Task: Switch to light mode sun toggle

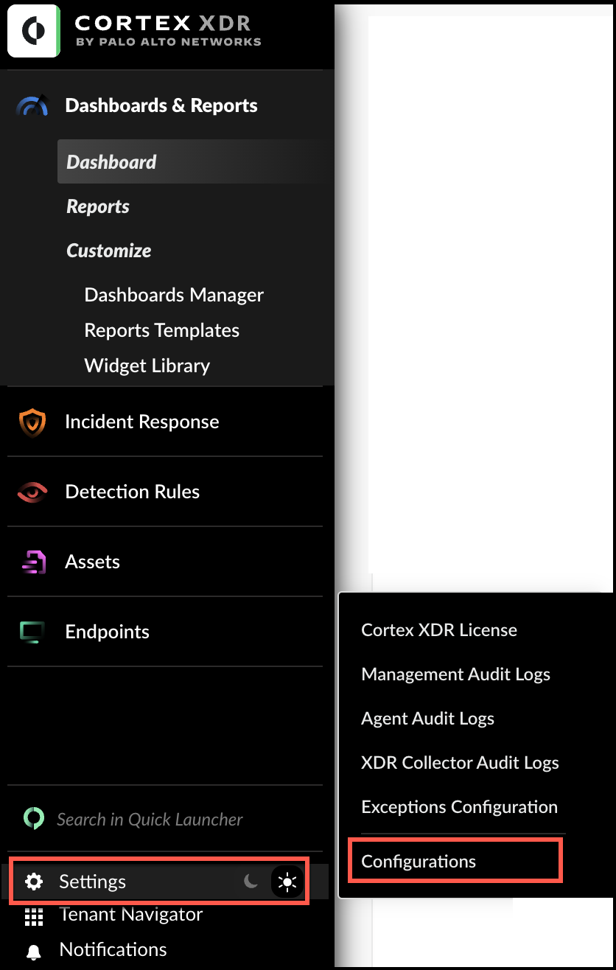Action: point(287,882)
